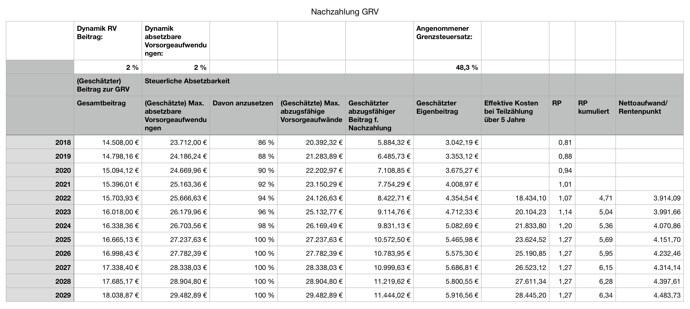
Task: Select the Grenzsteuersatz value 48,3 %
Action: tap(447, 67)
